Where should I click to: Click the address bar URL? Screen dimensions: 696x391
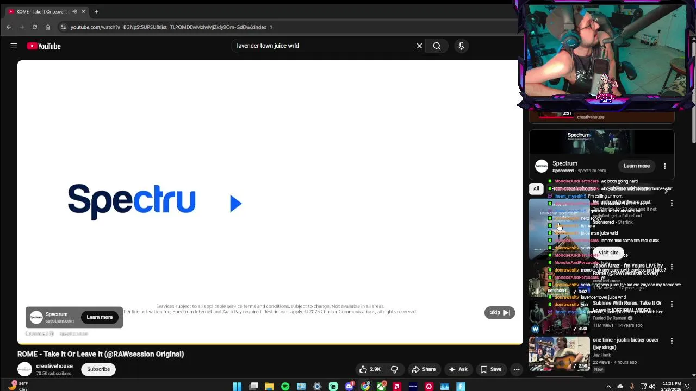click(x=171, y=27)
